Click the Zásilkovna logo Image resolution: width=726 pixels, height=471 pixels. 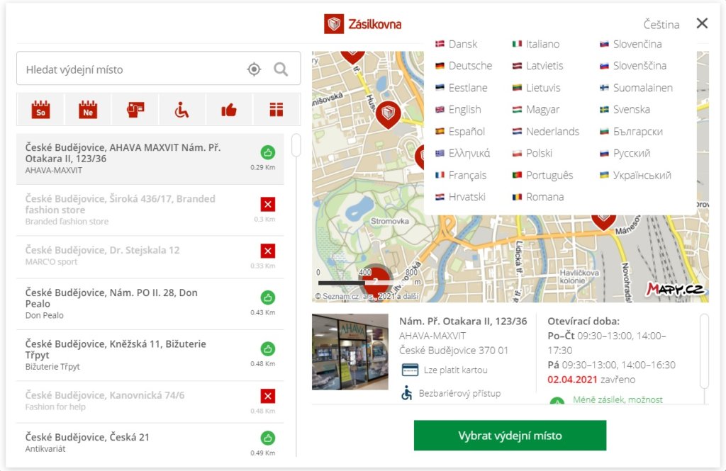(362, 23)
